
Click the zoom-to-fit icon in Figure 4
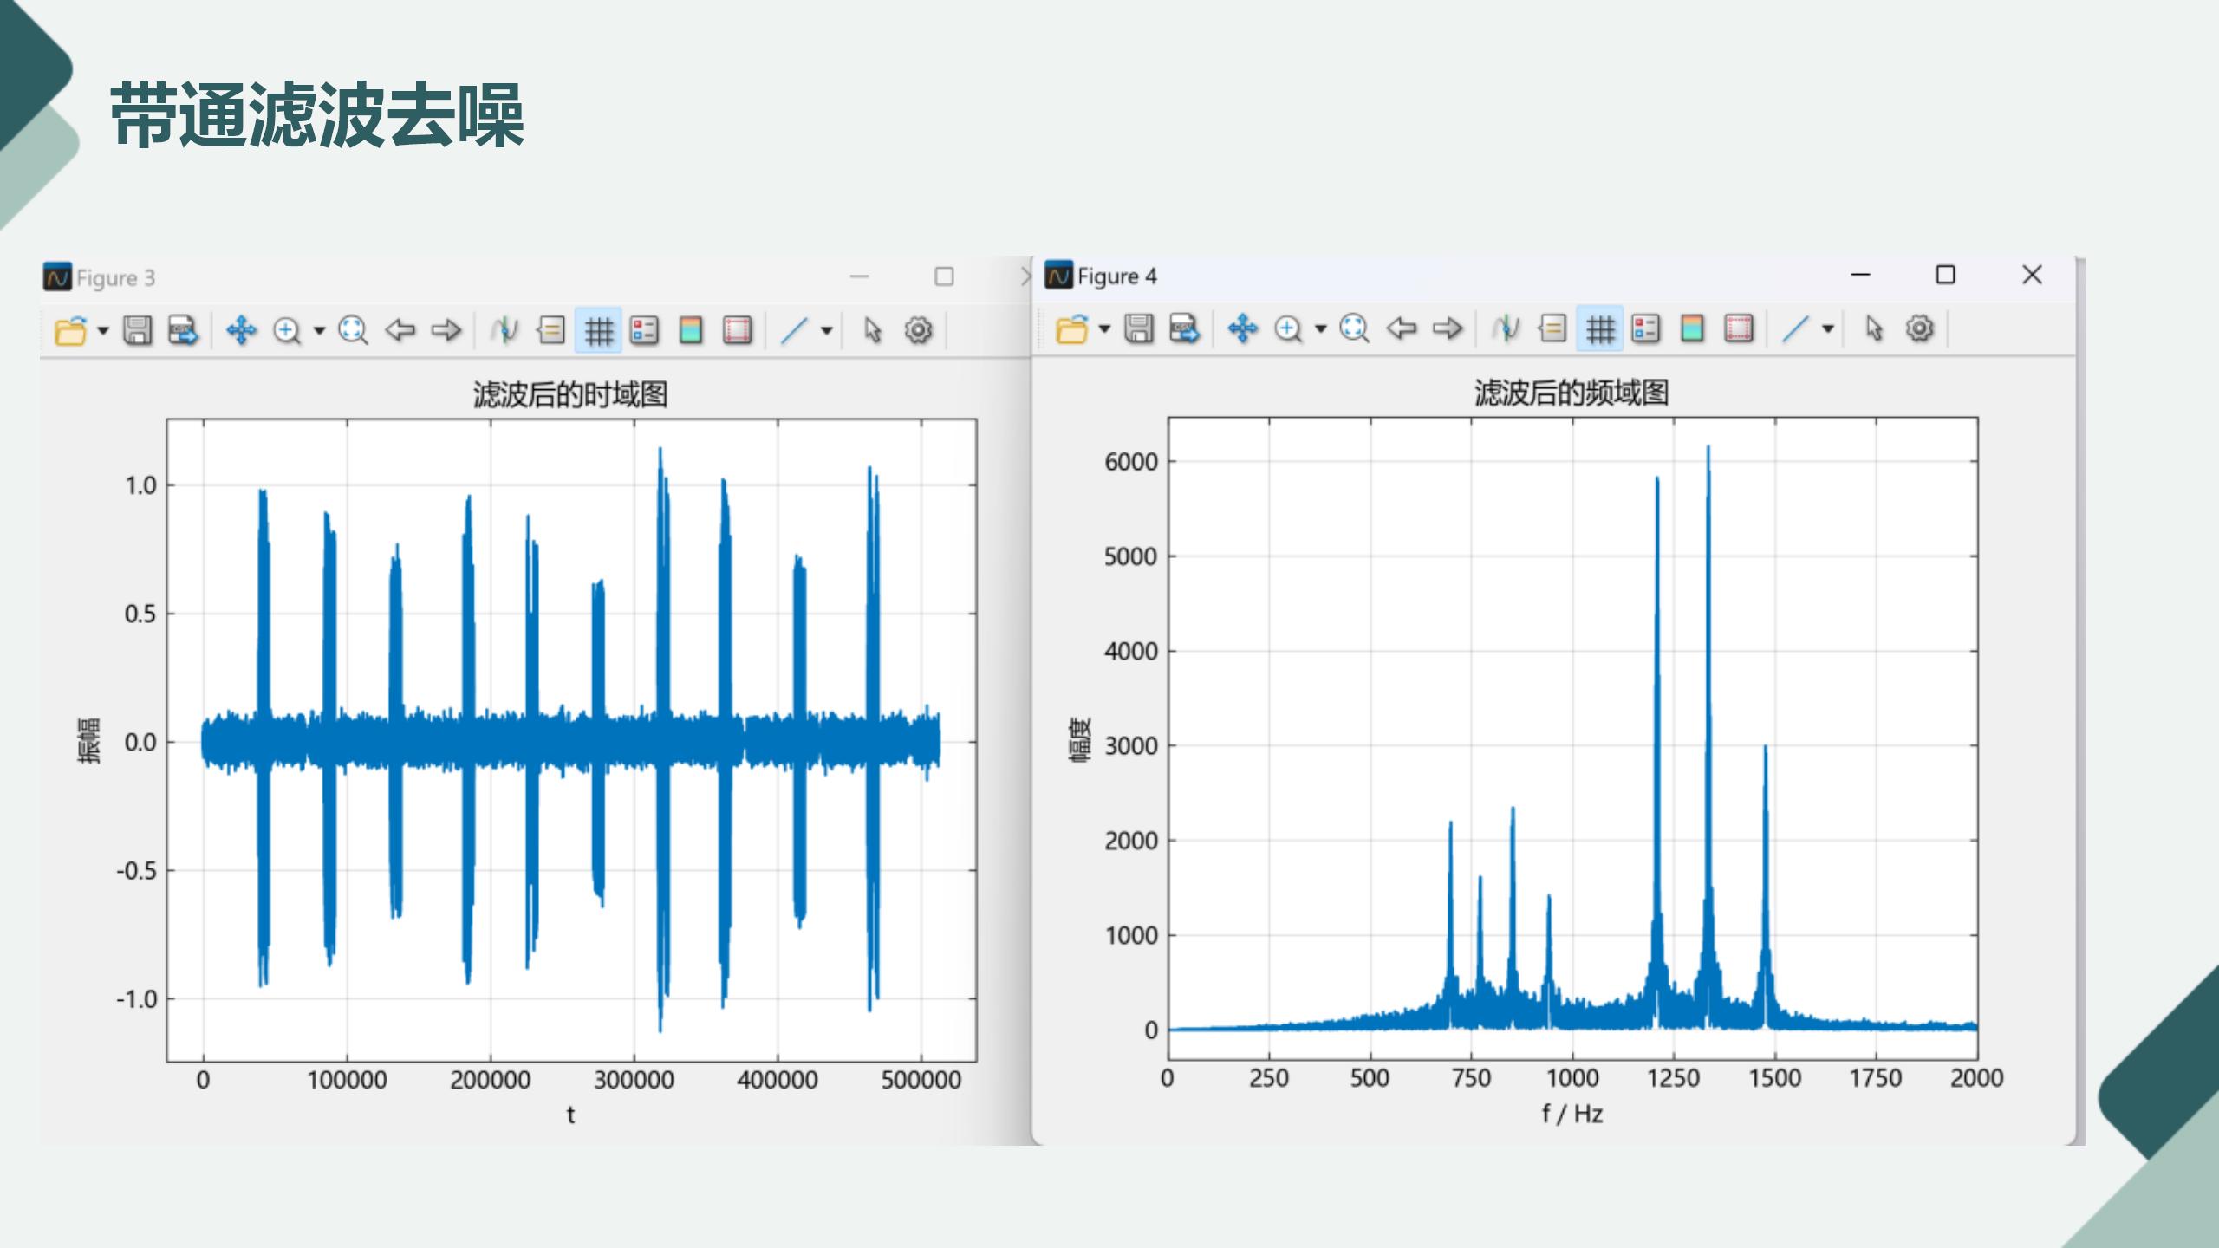point(1354,328)
